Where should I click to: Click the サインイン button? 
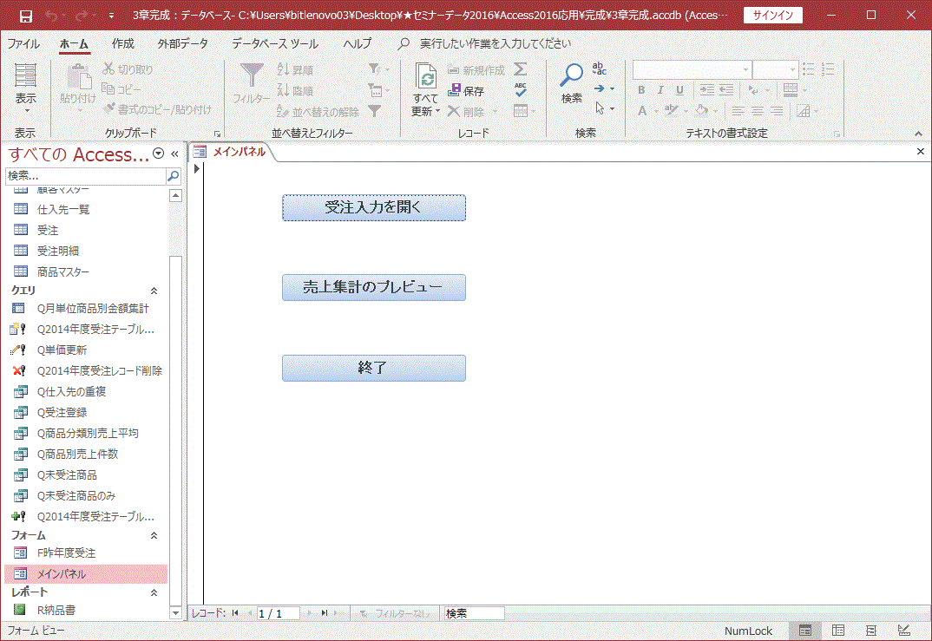[772, 16]
